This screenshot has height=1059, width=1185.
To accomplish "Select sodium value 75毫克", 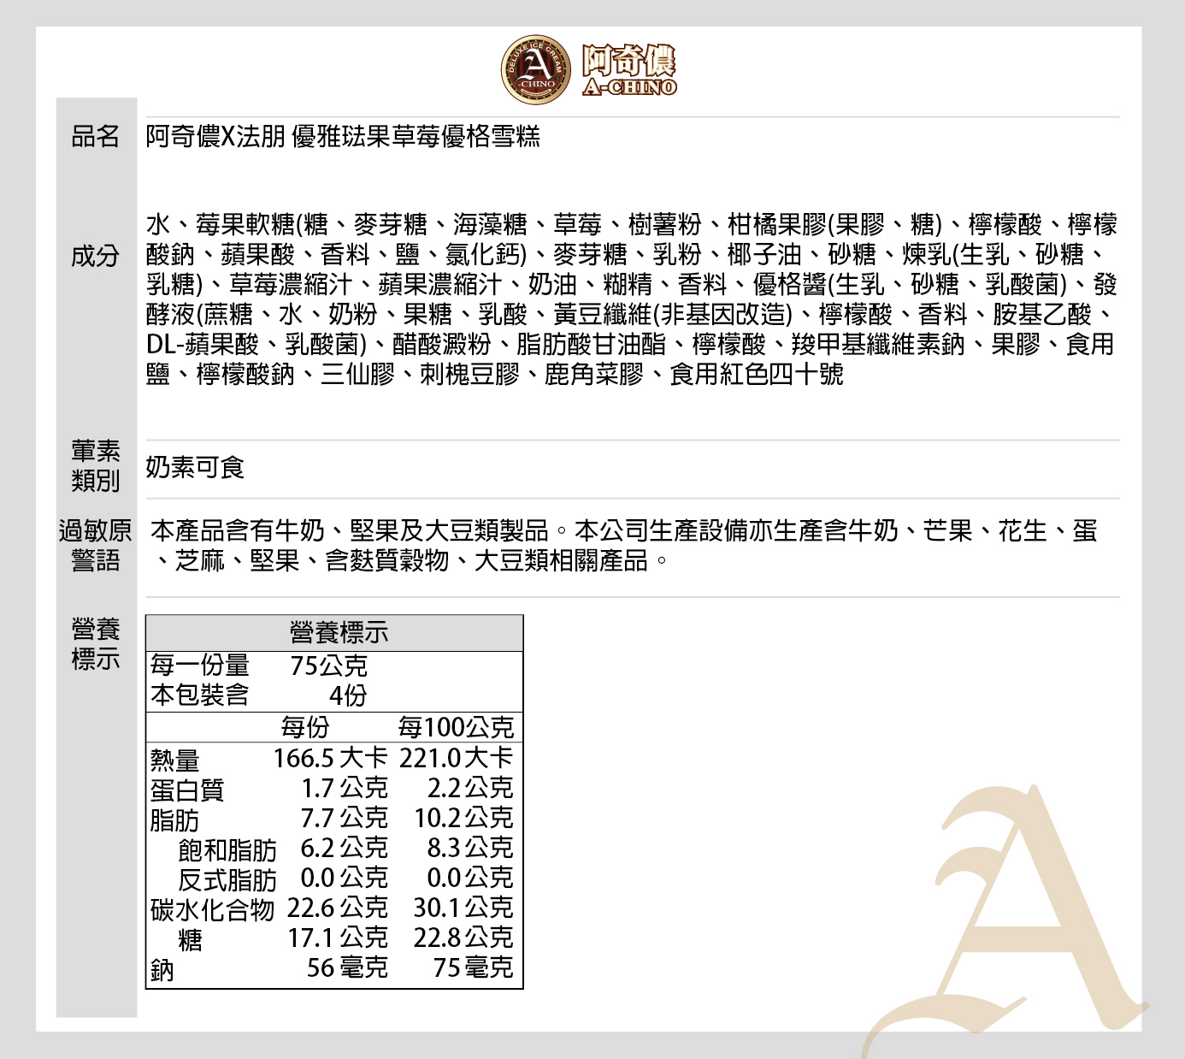I will [x=474, y=967].
